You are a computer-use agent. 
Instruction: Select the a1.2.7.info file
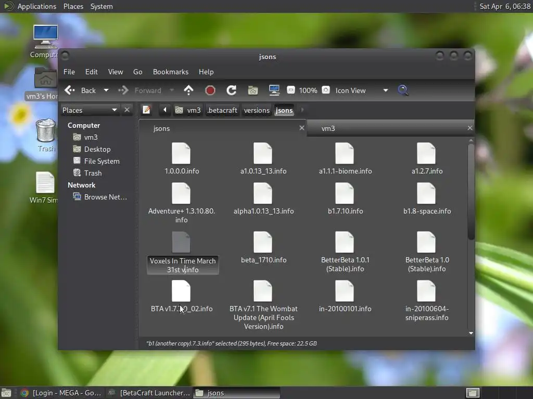(427, 159)
